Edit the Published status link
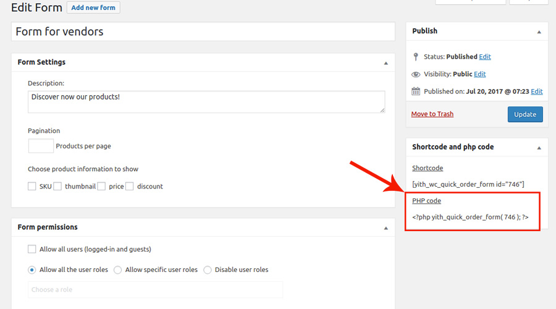Image resolution: width=556 pixels, height=309 pixels. pos(485,57)
